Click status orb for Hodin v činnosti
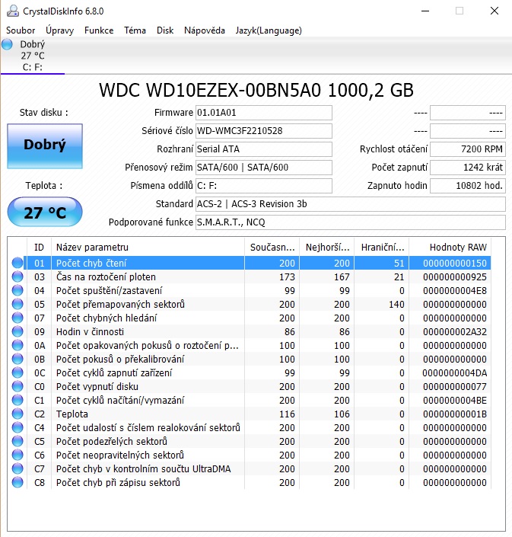 17,331
